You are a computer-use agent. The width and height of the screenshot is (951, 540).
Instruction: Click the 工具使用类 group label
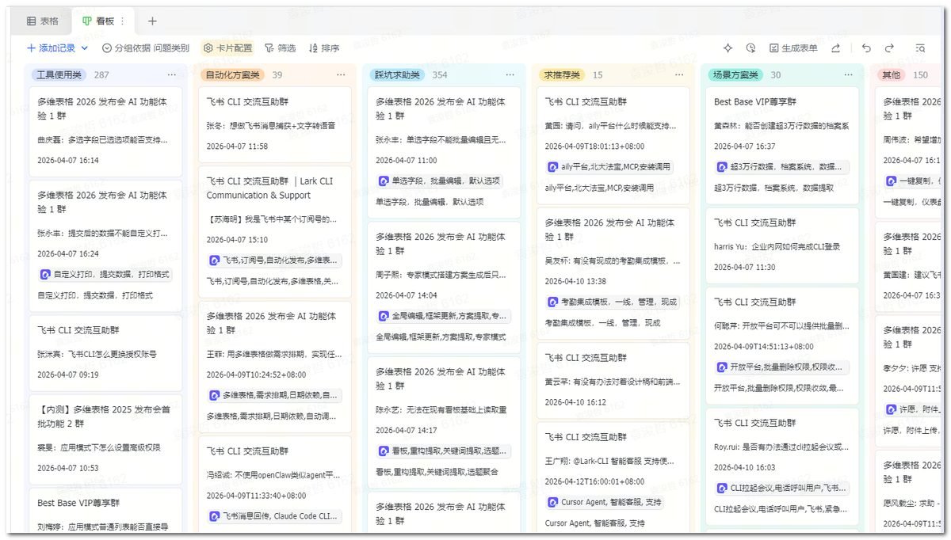click(59, 74)
